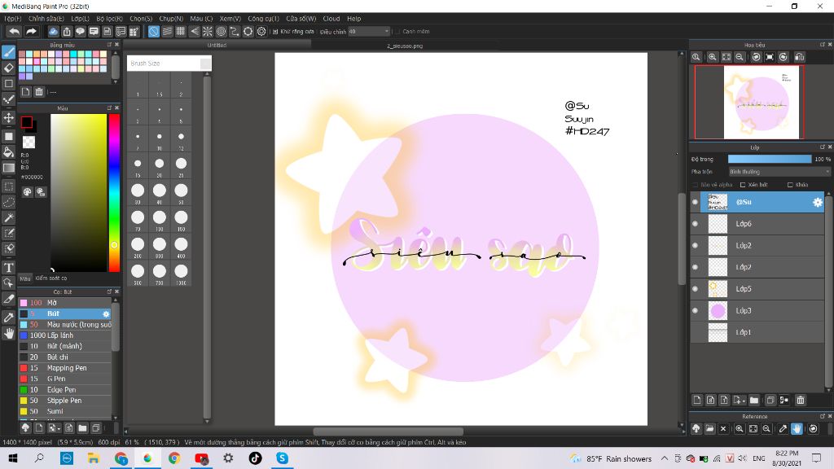
Task: Toggle the Cạnh mềm checkbox
Action: pyautogui.click(x=397, y=32)
